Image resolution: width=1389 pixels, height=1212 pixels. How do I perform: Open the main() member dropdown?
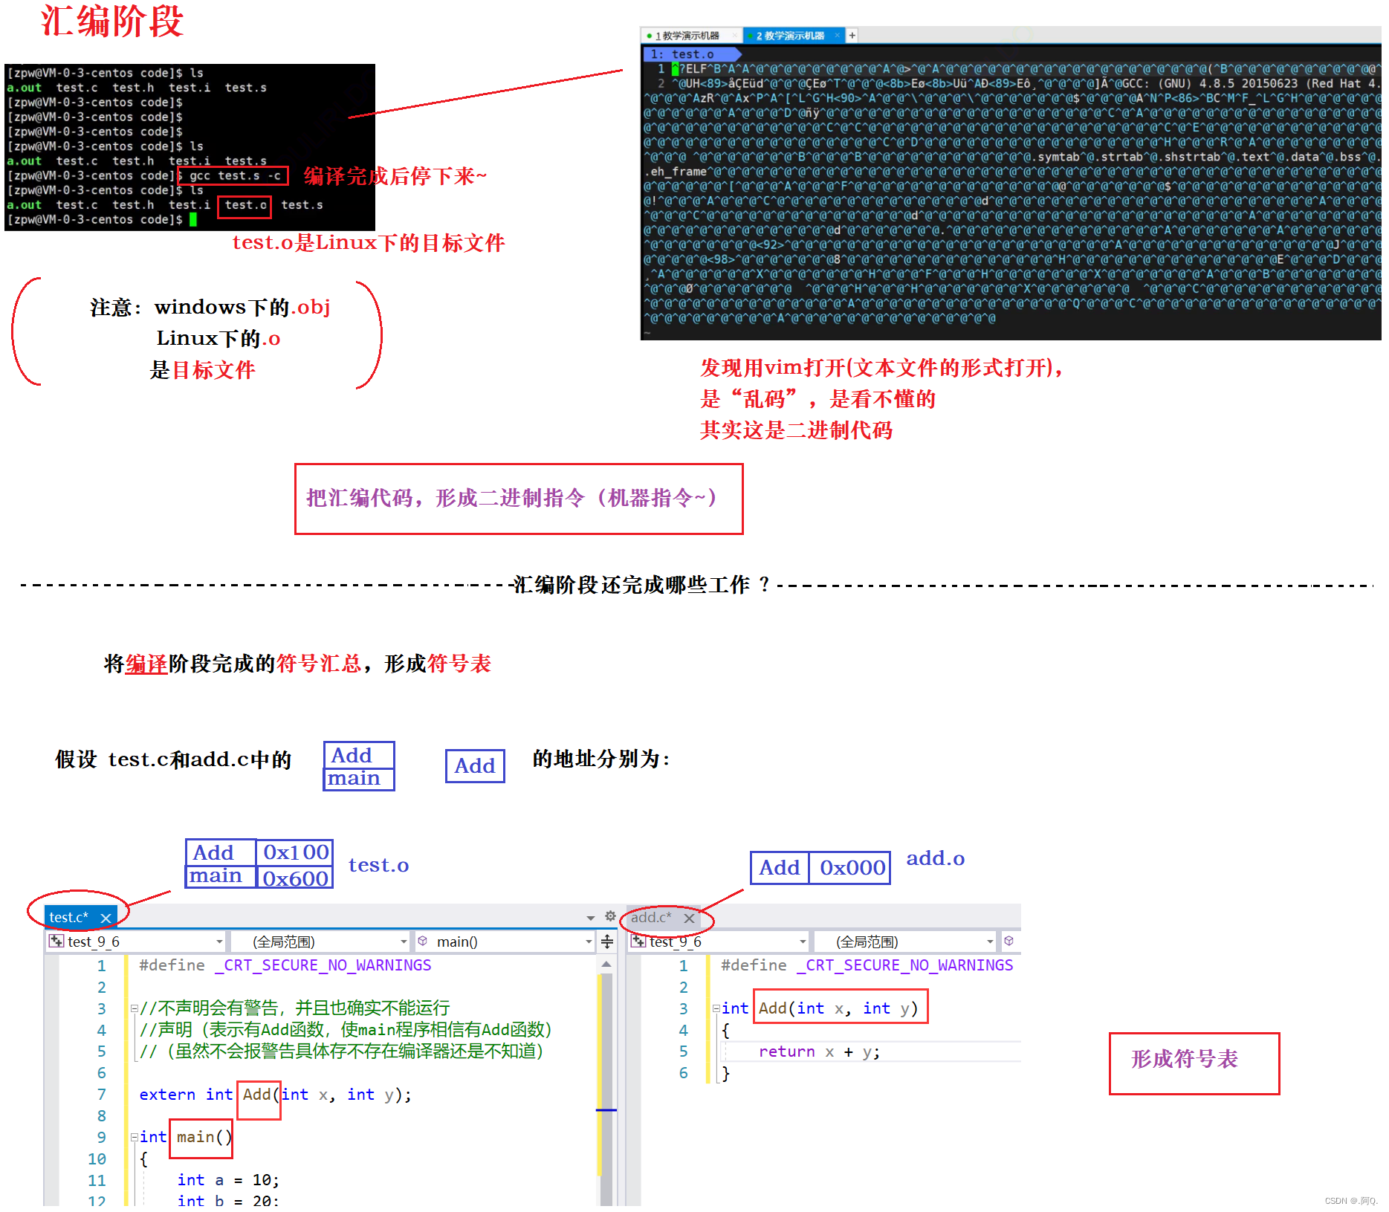(591, 941)
